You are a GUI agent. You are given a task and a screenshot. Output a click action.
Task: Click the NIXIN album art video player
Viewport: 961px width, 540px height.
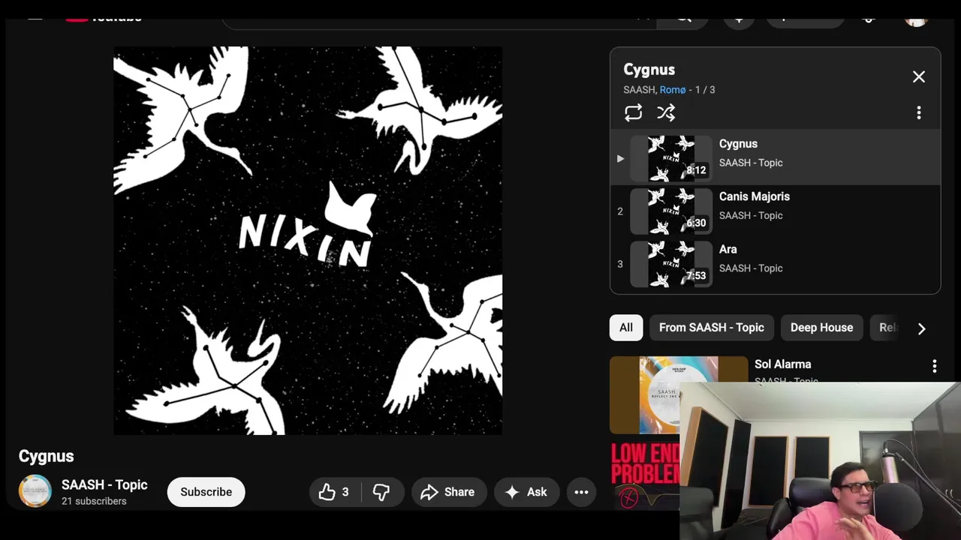click(308, 241)
